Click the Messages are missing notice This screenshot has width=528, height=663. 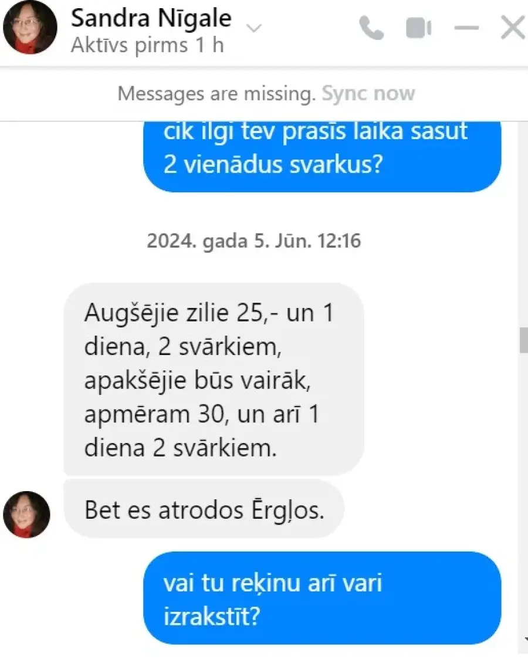click(216, 93)
